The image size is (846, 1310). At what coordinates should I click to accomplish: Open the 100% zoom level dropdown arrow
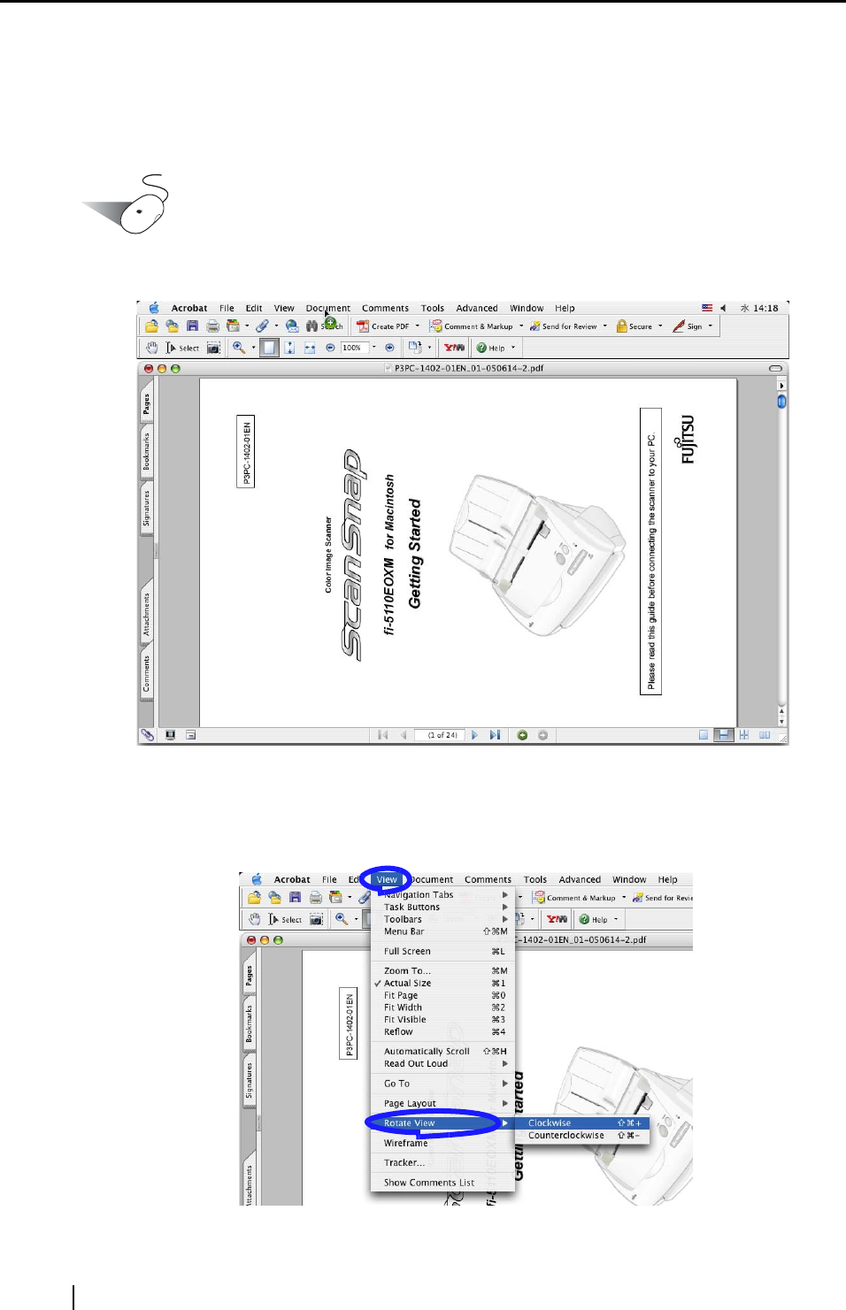pyautogui.click(x=374, y=348)
